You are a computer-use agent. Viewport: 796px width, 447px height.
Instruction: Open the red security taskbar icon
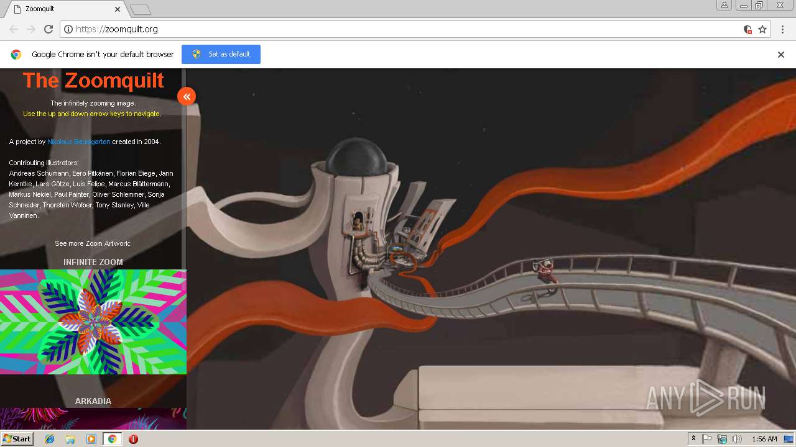click(x=133, y=439)
